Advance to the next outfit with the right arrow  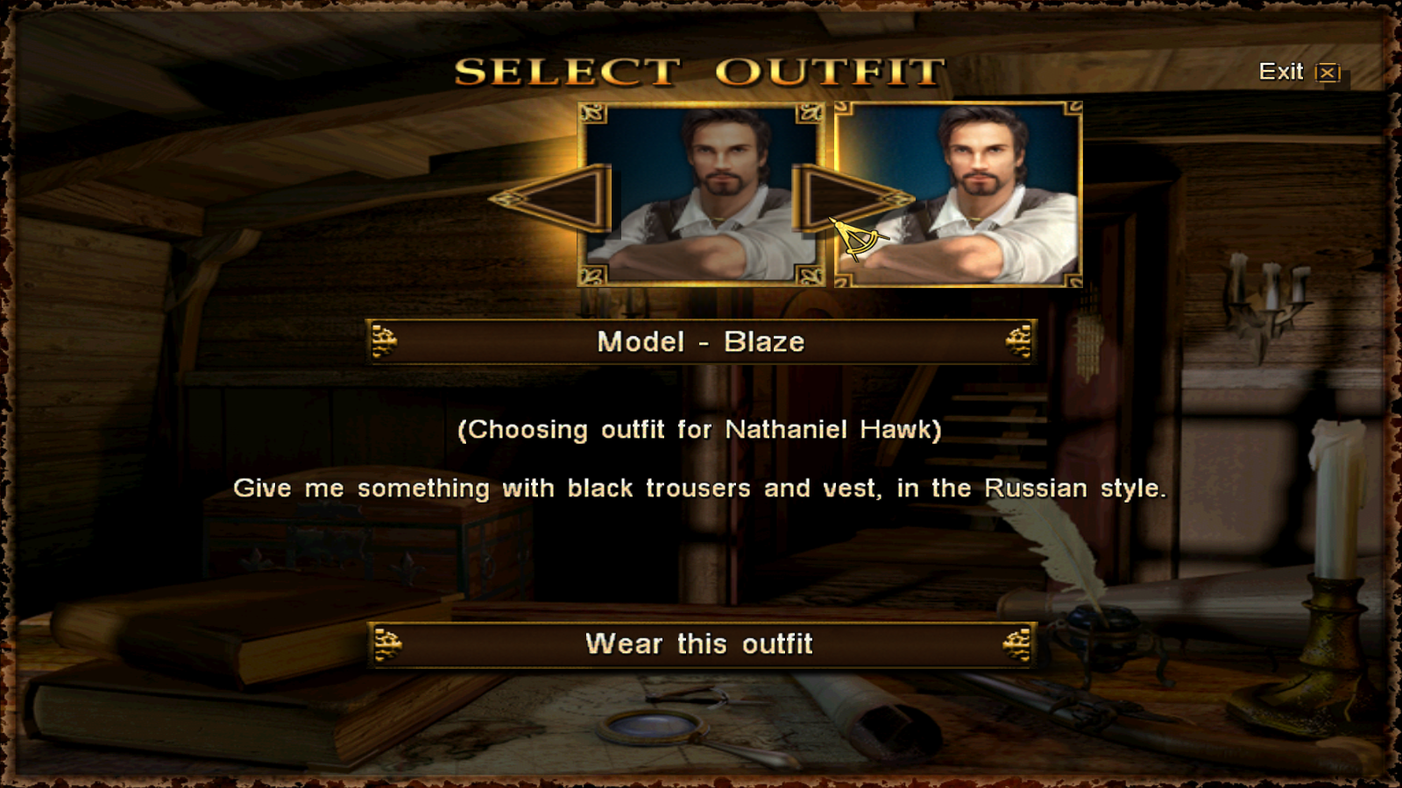pos(852,199)
